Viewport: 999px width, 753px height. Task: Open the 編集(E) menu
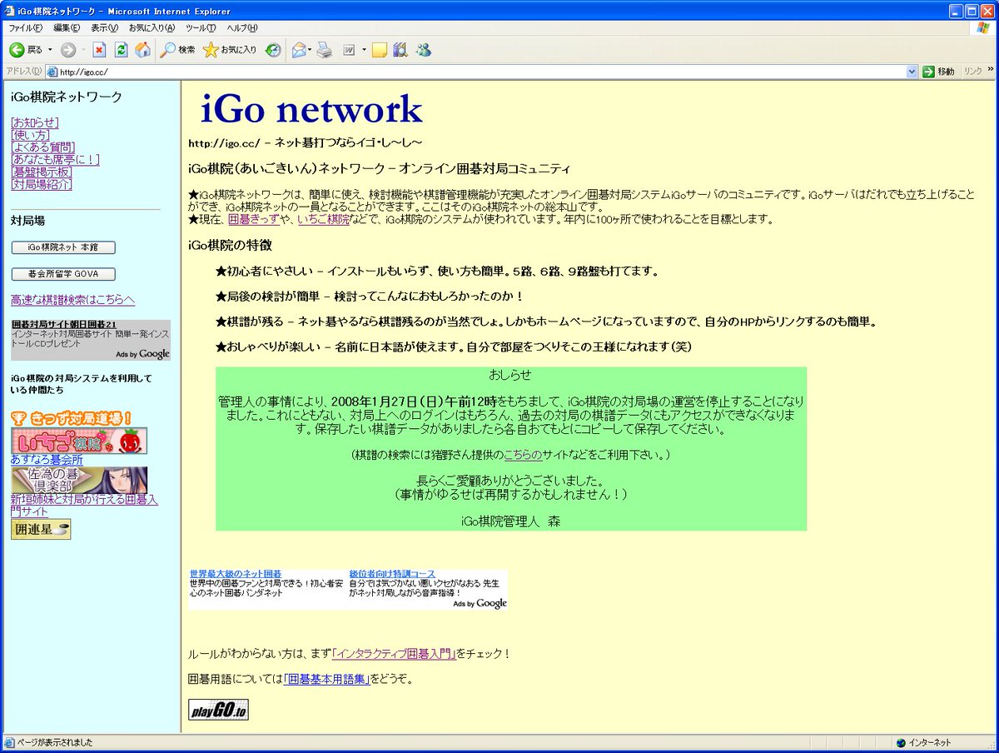[x=67, y=27]
